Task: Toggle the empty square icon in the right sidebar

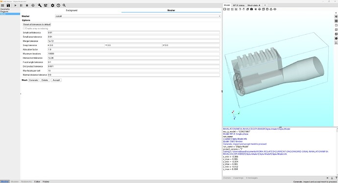Action: pyautogui.click(x=336, y=25)
